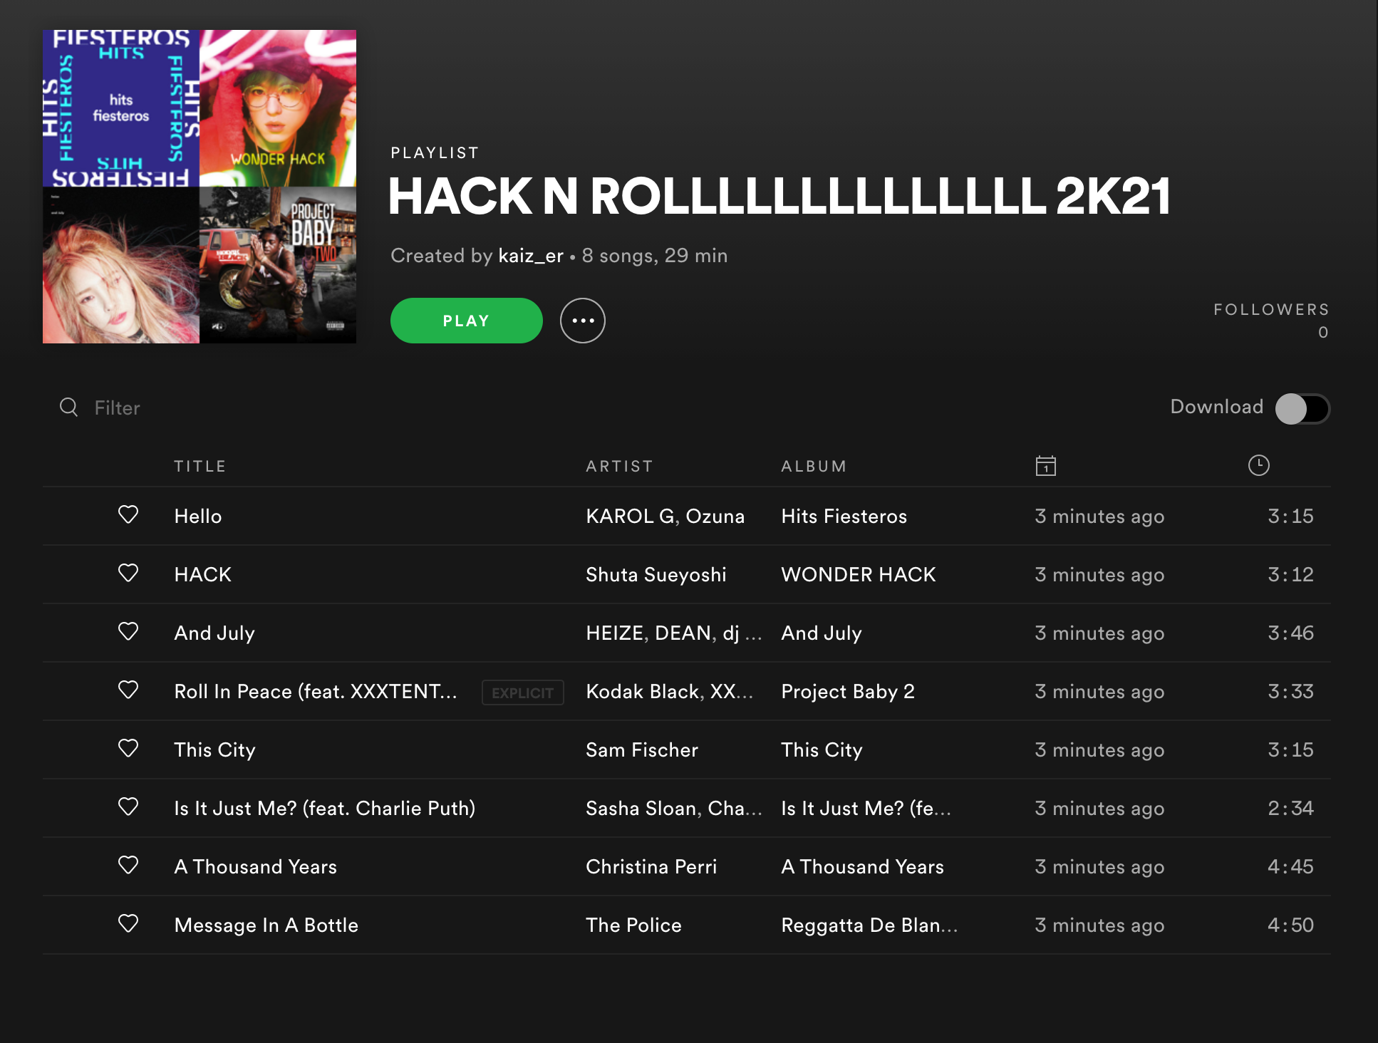1378x1043 pixels.
Task: Sort tracks by the ARTIST column header
Action: coord(619,466)
